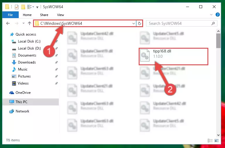The height and width of the screenshot is (148, 225).
Task: Click the Music pin icon
Action: (x=56, y=69)
